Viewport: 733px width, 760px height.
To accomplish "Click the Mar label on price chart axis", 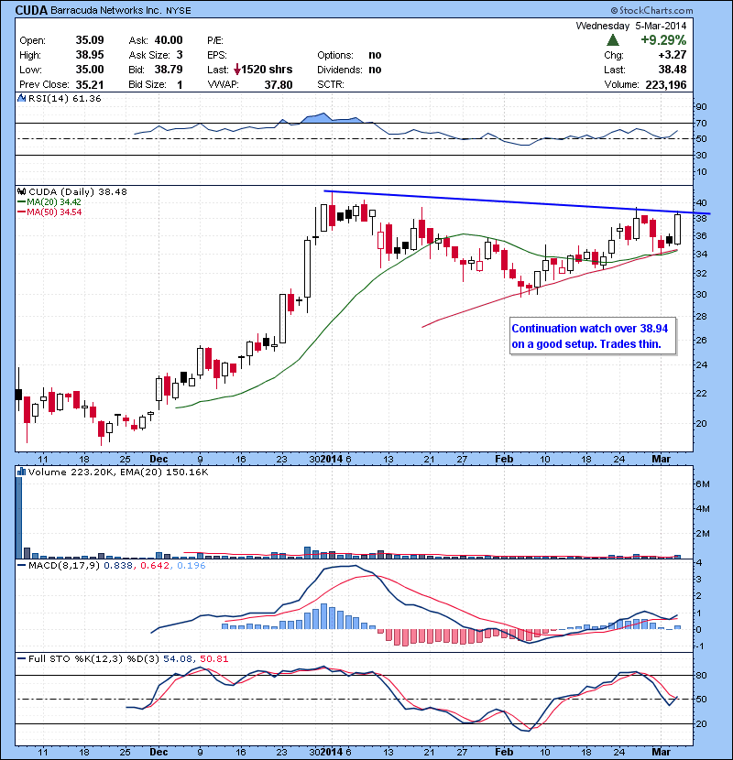I will click(x=661, y=459).
